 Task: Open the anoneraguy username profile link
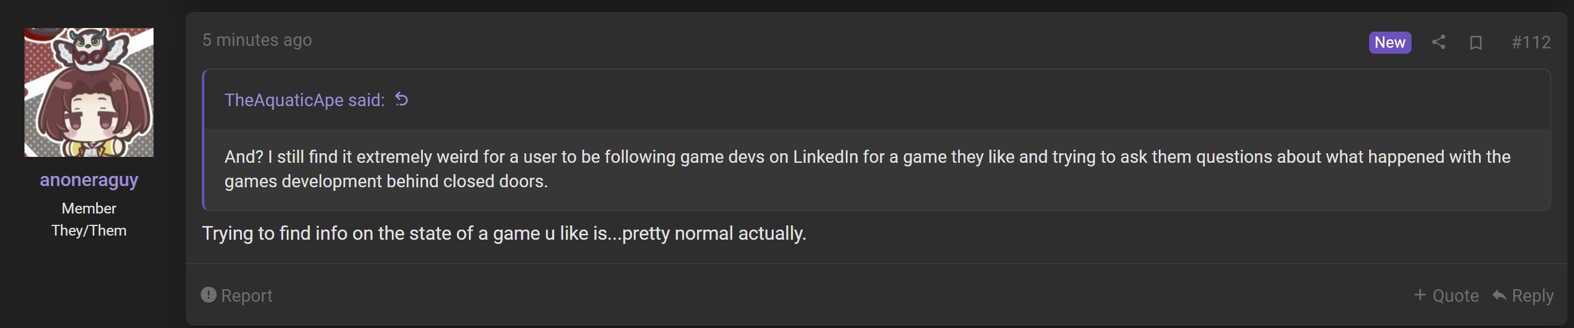[x=88, y=180]
